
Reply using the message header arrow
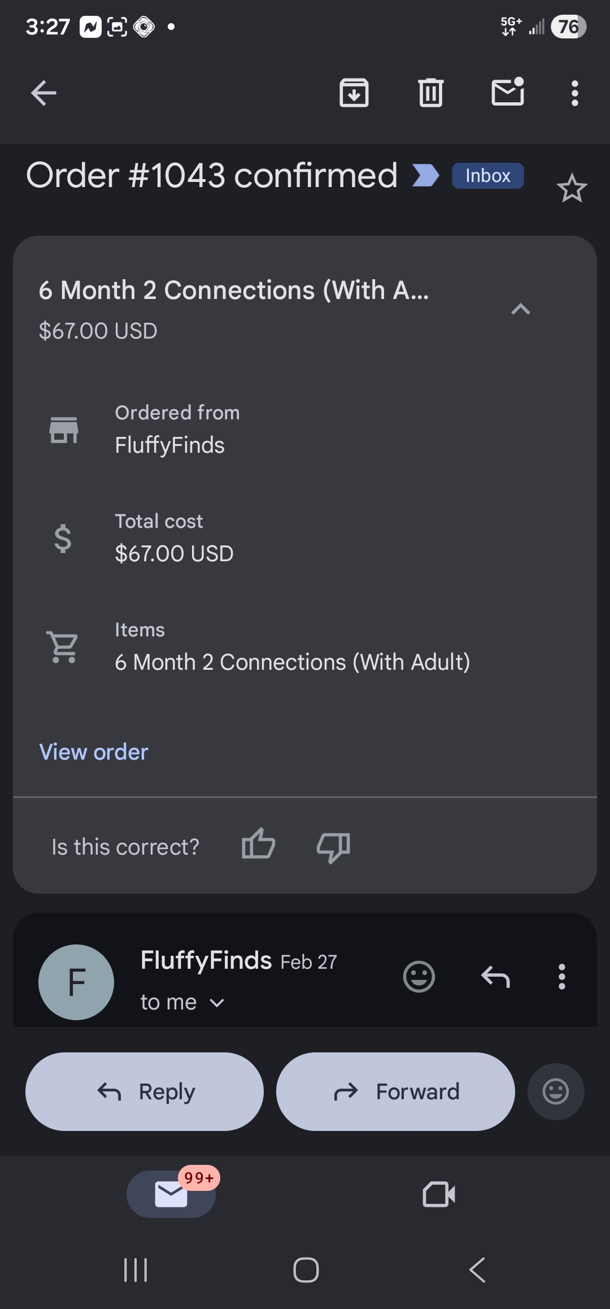click(x=495, y=977)
